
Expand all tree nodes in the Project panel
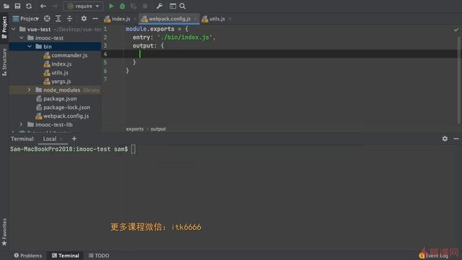[58, 19]
